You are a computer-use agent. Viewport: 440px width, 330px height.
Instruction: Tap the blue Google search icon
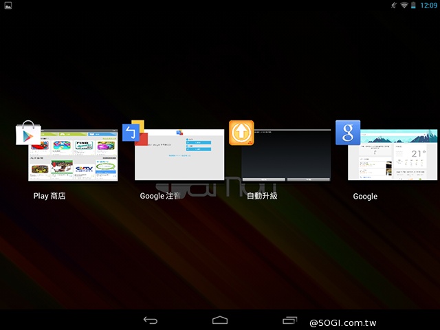348,133
